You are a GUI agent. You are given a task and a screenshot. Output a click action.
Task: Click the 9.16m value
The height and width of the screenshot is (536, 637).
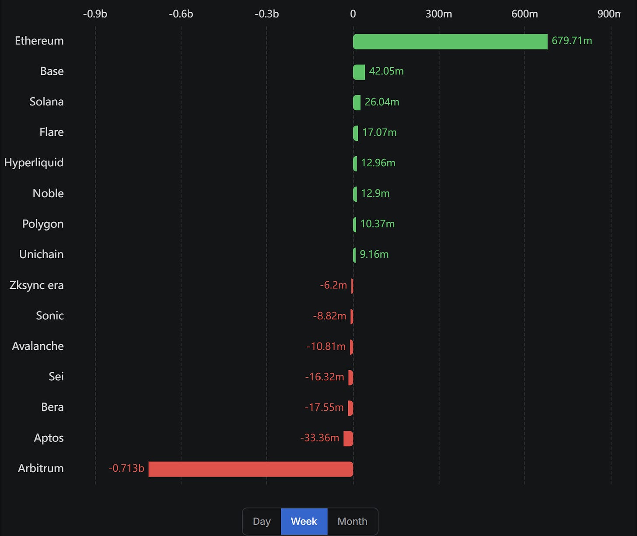374,254
